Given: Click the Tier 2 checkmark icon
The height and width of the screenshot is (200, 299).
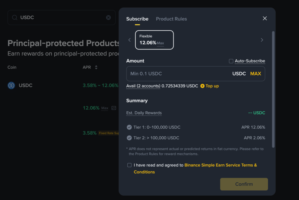Looking at the screenshot, I should [129, 138].
